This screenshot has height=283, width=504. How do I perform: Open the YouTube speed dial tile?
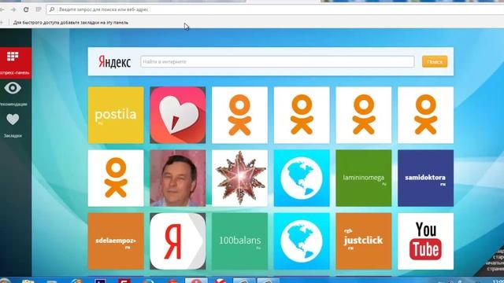pos(425,241)
